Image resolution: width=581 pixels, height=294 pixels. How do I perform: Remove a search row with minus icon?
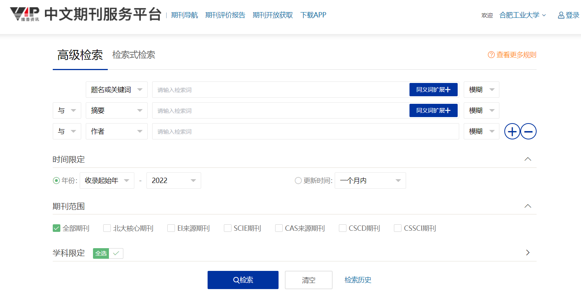(528, 131)
